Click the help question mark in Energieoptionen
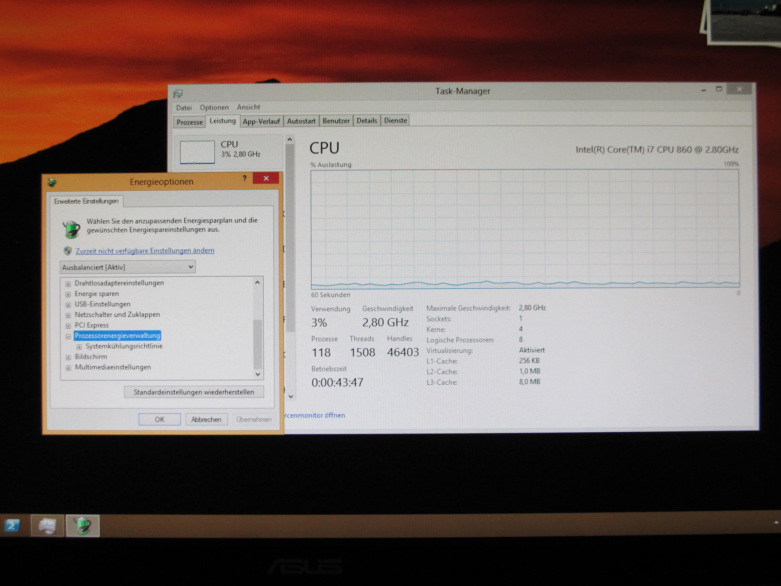 245,178
